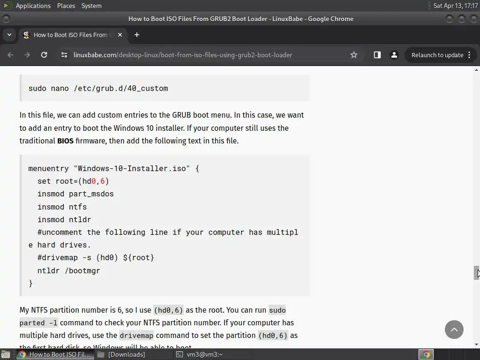
Task: Open Chrome three-dot menu
Action: click(x=469, y=55)
